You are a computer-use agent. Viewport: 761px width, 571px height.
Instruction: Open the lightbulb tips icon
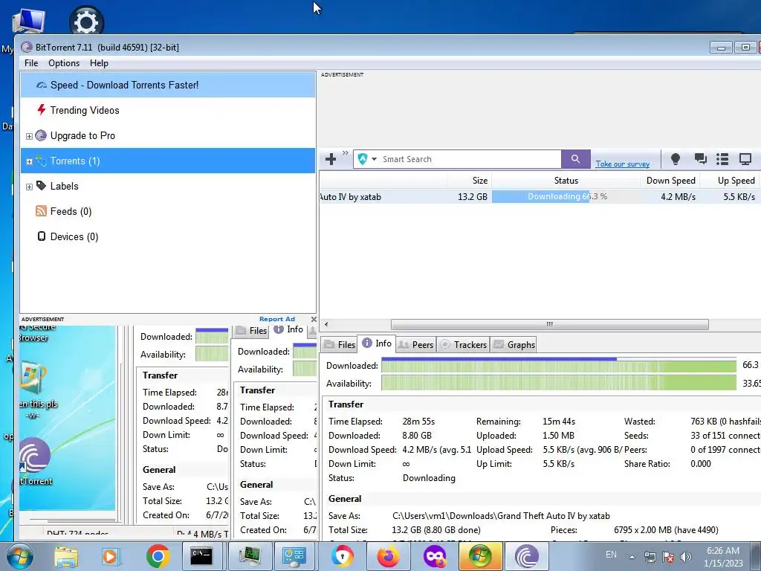(675, 159)
